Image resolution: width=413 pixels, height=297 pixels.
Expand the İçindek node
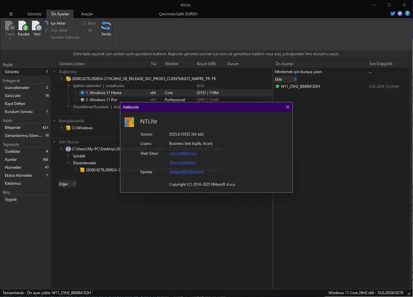click(x=68, y=156)
